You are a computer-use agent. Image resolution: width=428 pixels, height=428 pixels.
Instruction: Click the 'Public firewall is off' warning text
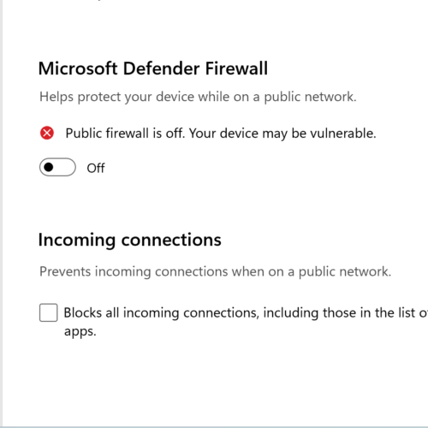221,134
